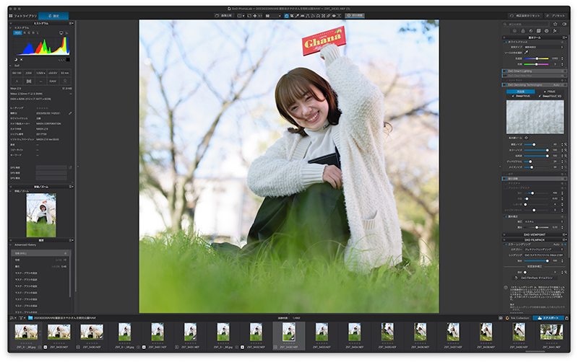Select the PRIME denoising option

[x=550, y=92]
